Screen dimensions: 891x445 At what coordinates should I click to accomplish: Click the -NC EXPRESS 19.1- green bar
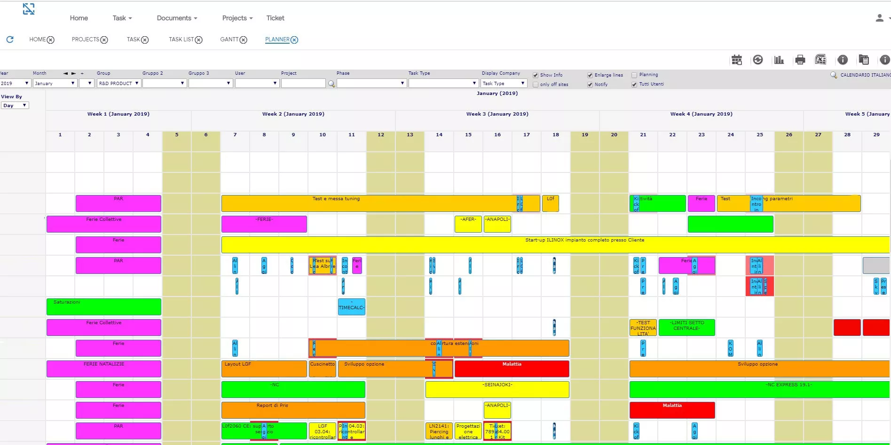tap(760, 390)
